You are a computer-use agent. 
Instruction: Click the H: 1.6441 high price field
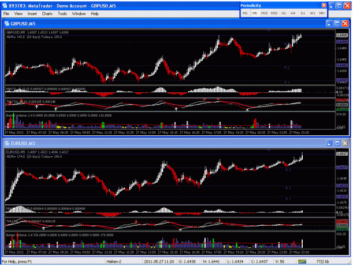pyautogui.click(x=211, y=261)
